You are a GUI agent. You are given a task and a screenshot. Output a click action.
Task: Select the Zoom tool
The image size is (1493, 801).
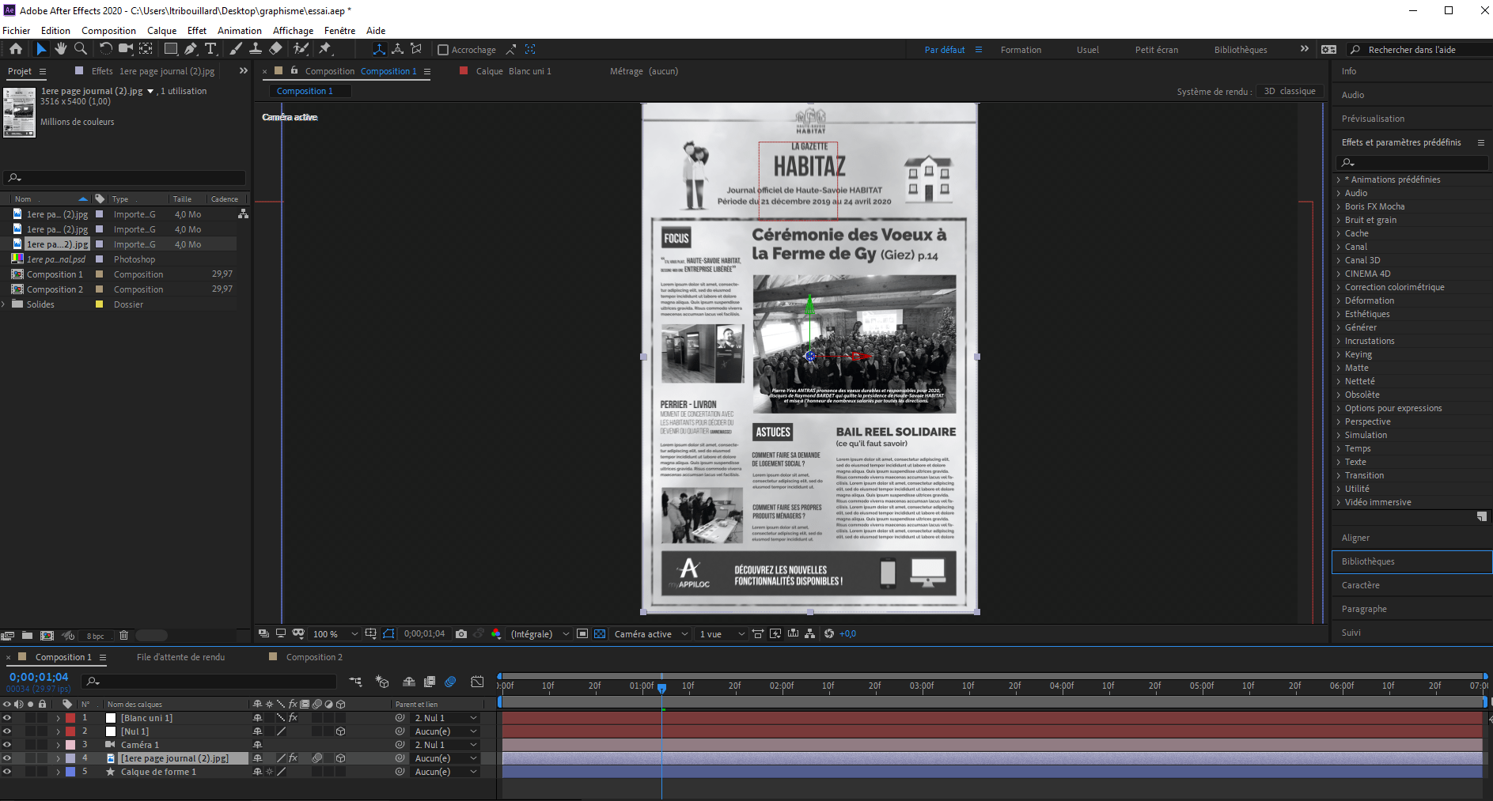click(x=81, y=49)
